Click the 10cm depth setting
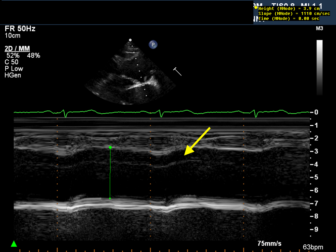The image size is (336, 252). 12,35
